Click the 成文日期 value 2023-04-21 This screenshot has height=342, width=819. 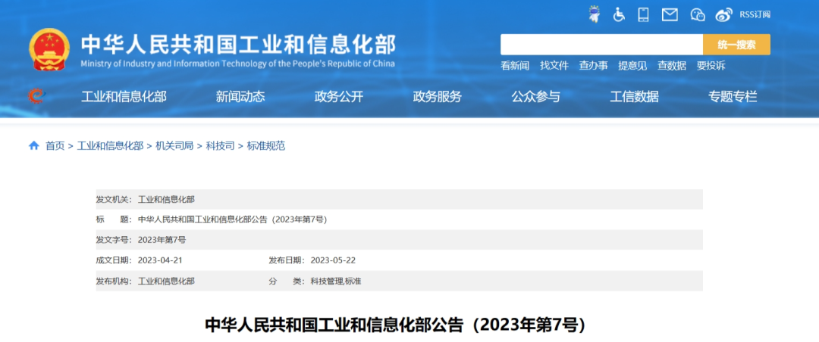(x=160, y=261)
